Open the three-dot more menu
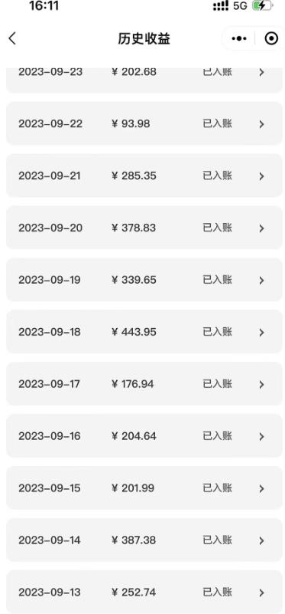 tap(239, 38)
